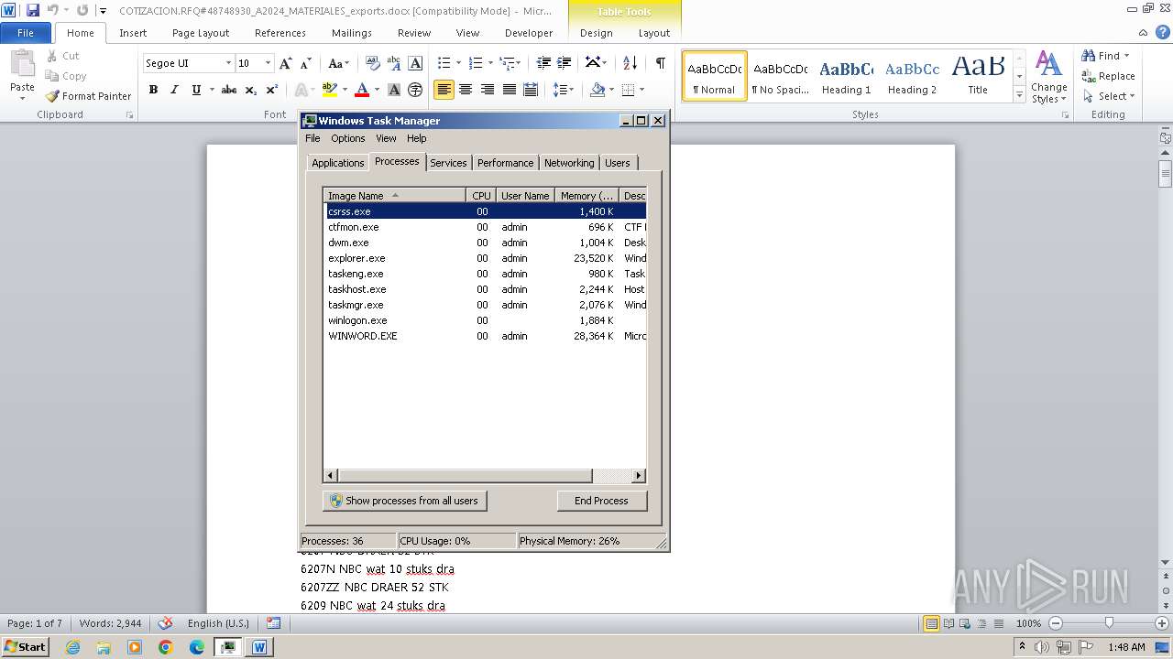Open the Font size dropdown
The height and width of the screenshot is (659, 1173).
pos(268,63)
